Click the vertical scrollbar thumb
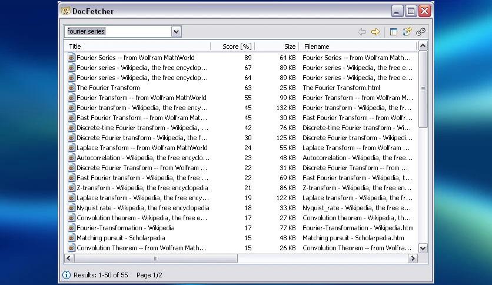Screen dimensions: 492x285 423,89
